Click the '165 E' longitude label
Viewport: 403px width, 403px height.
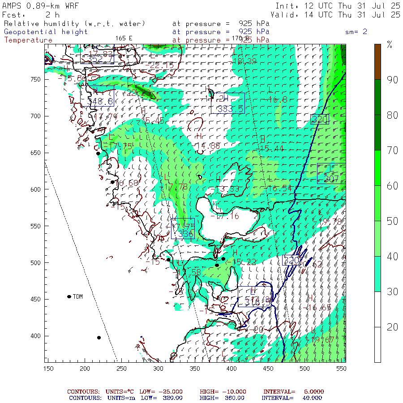point(124,39)
